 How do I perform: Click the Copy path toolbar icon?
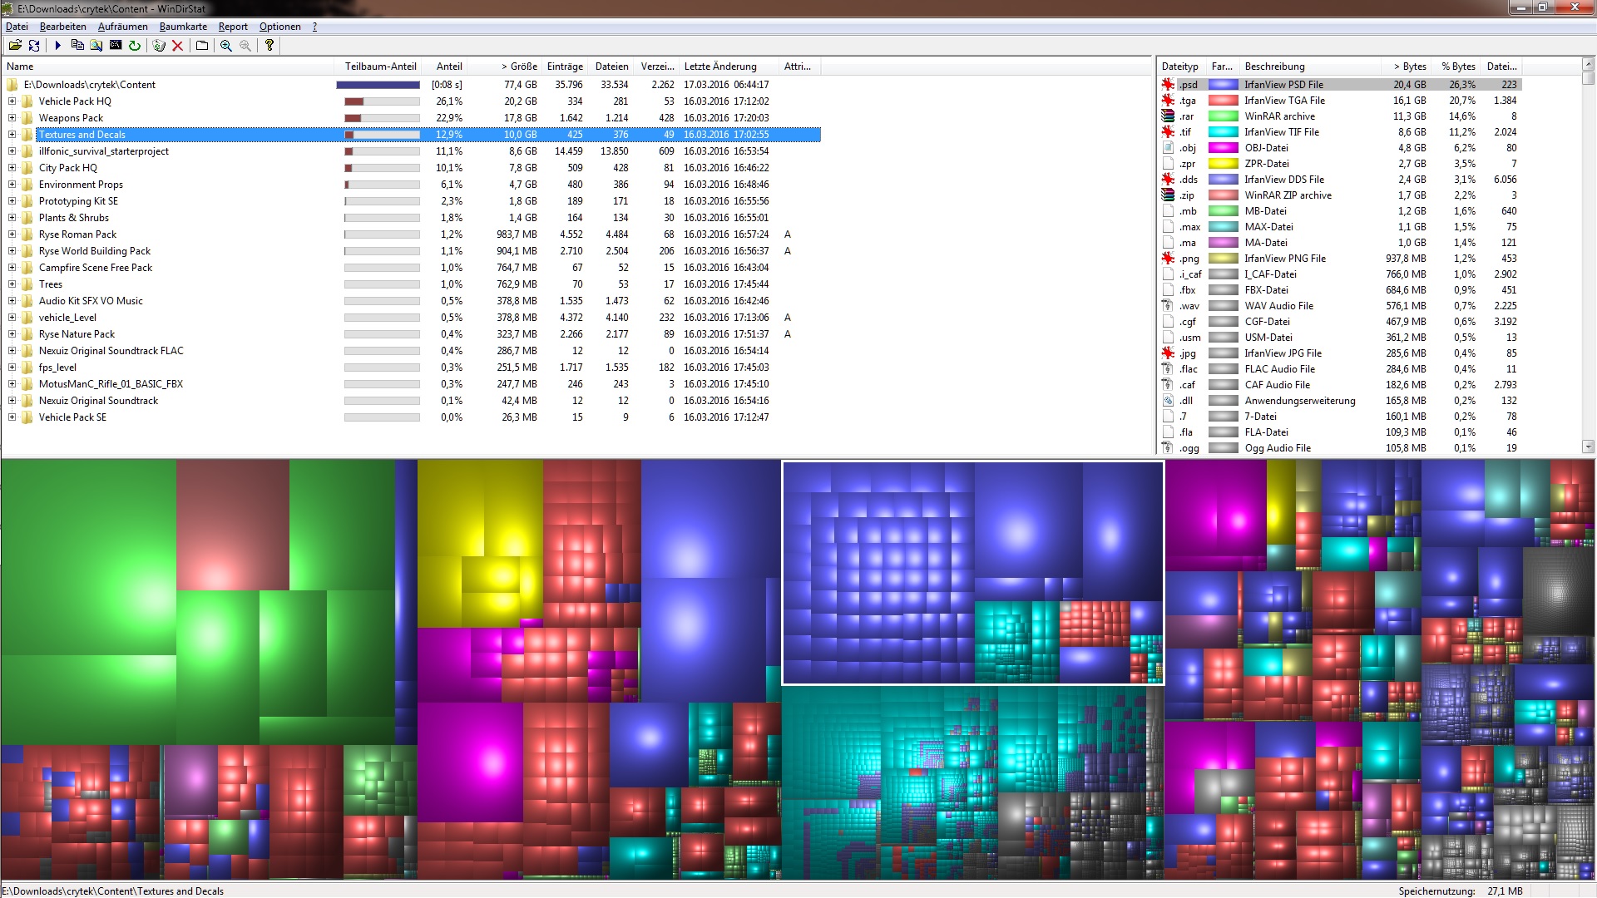pyautogui.click(x=77, y=46)
